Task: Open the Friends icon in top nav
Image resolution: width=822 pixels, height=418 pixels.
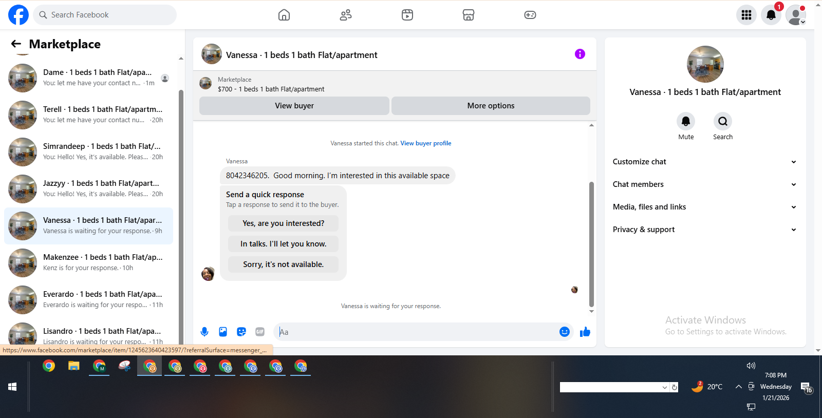Action: [x=346, y=15]
